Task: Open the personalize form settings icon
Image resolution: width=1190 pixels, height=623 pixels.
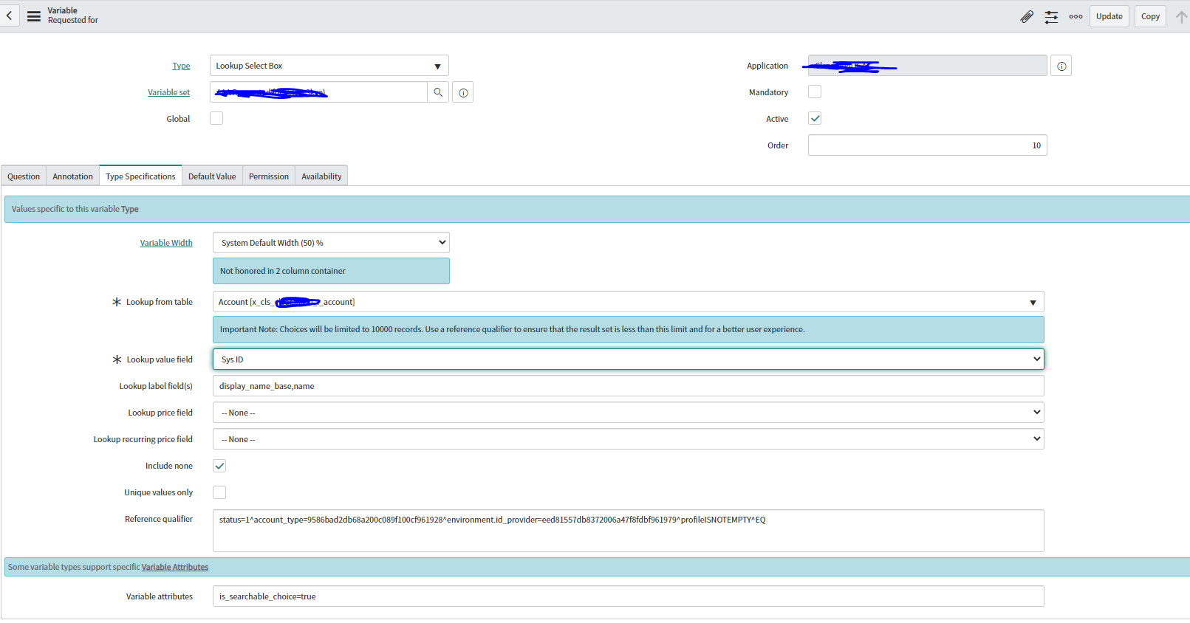Action: tap(1051, 16)
